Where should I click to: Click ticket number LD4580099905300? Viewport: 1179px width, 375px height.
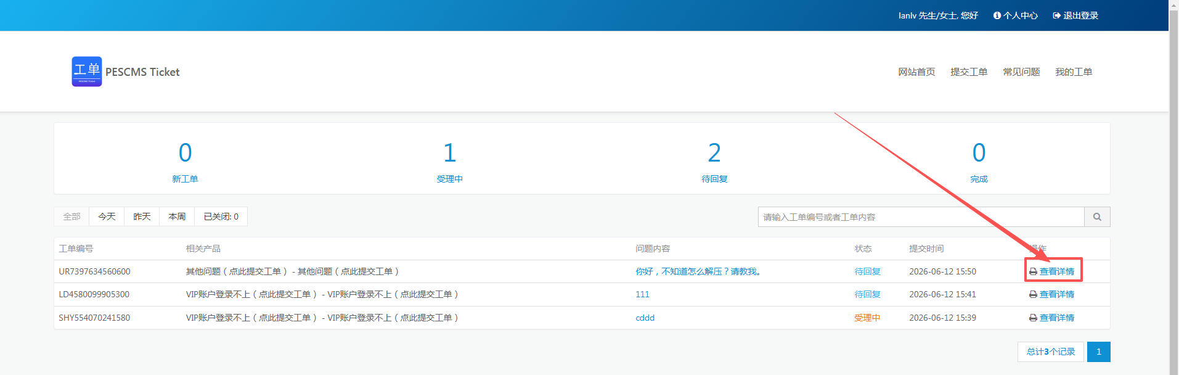94,294
